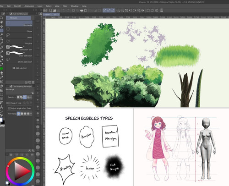The height and width of the screenshot is (186, 229).
Task: Click the Add sub tool button
Action: 19,68
